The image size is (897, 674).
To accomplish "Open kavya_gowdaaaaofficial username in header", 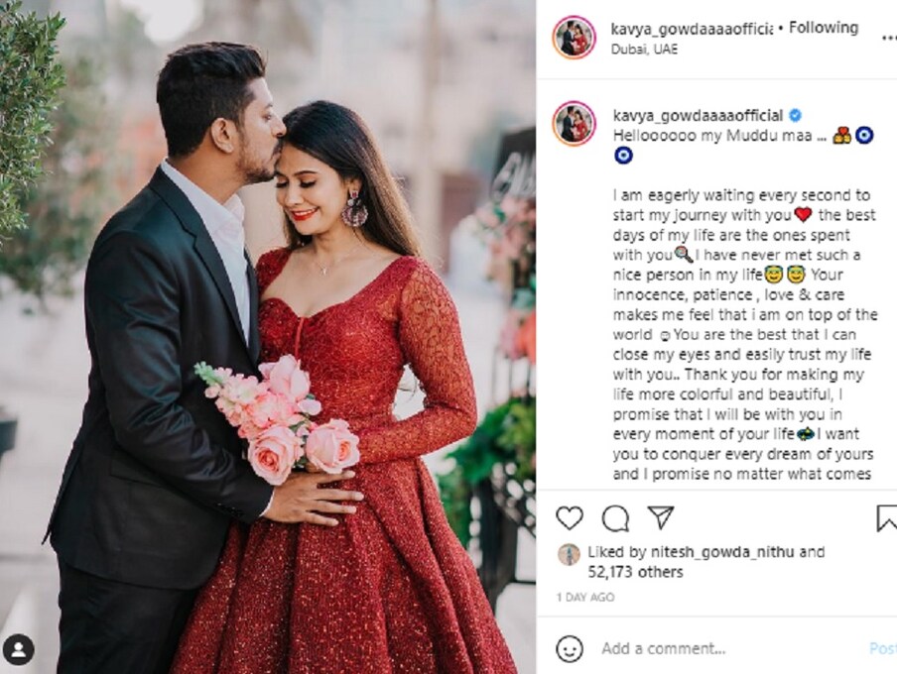I will pos(692,28).
